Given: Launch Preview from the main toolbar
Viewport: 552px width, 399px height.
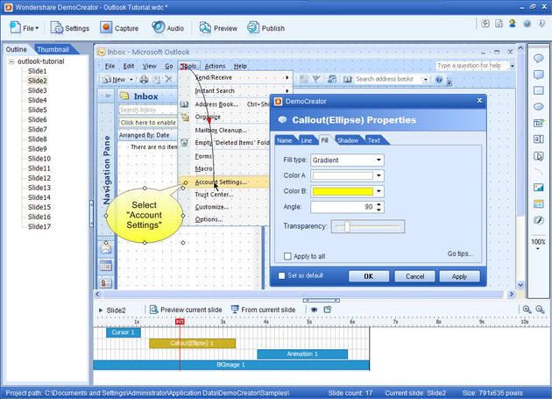Looking at the screenshot, I should [x=218, y=28].
